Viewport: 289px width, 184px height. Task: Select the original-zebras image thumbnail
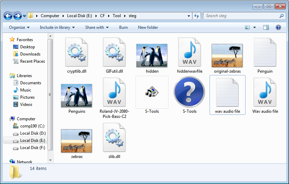tap(227, 55)
